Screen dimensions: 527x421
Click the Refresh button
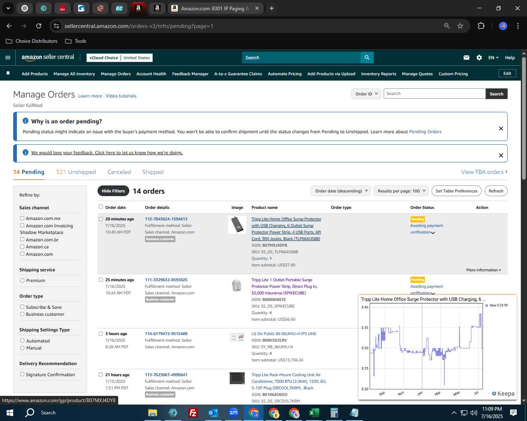(496, 191)
